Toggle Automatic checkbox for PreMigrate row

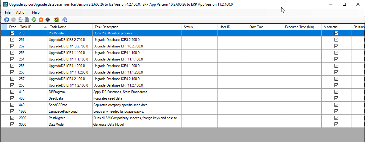pyautogui.click(x=336, y=33)
